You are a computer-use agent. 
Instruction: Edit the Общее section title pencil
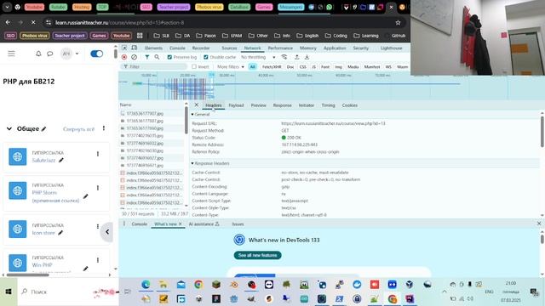point(43,129)
